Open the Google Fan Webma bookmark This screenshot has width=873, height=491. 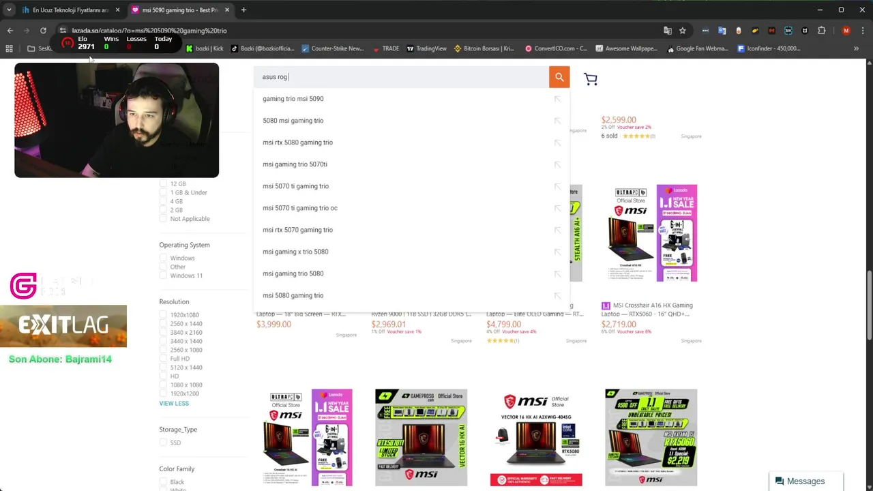coord(698,48)
